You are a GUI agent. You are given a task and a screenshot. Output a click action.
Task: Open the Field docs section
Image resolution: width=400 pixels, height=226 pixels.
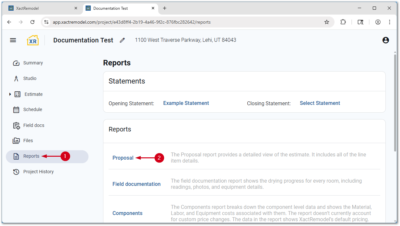[33, 125]
